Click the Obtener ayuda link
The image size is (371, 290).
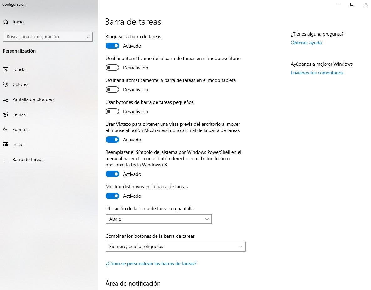pyautogui.click(x=306, y=43)
